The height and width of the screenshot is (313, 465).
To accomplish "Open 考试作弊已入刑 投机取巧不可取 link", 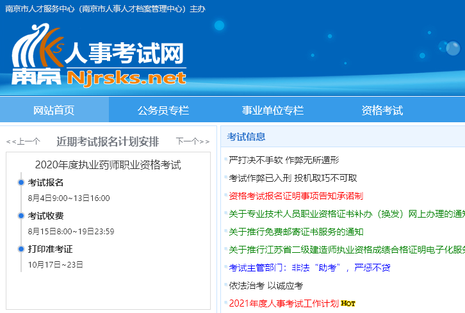I will [293, 178].
